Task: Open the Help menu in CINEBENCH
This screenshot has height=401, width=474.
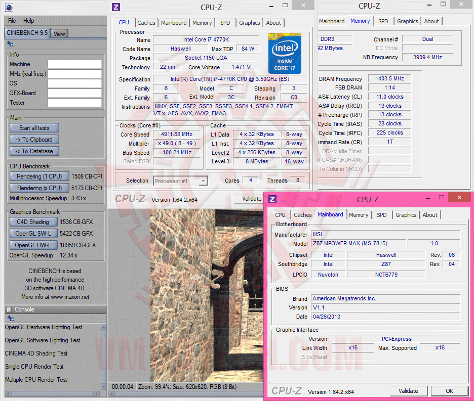Action: (x=29, y=21)
